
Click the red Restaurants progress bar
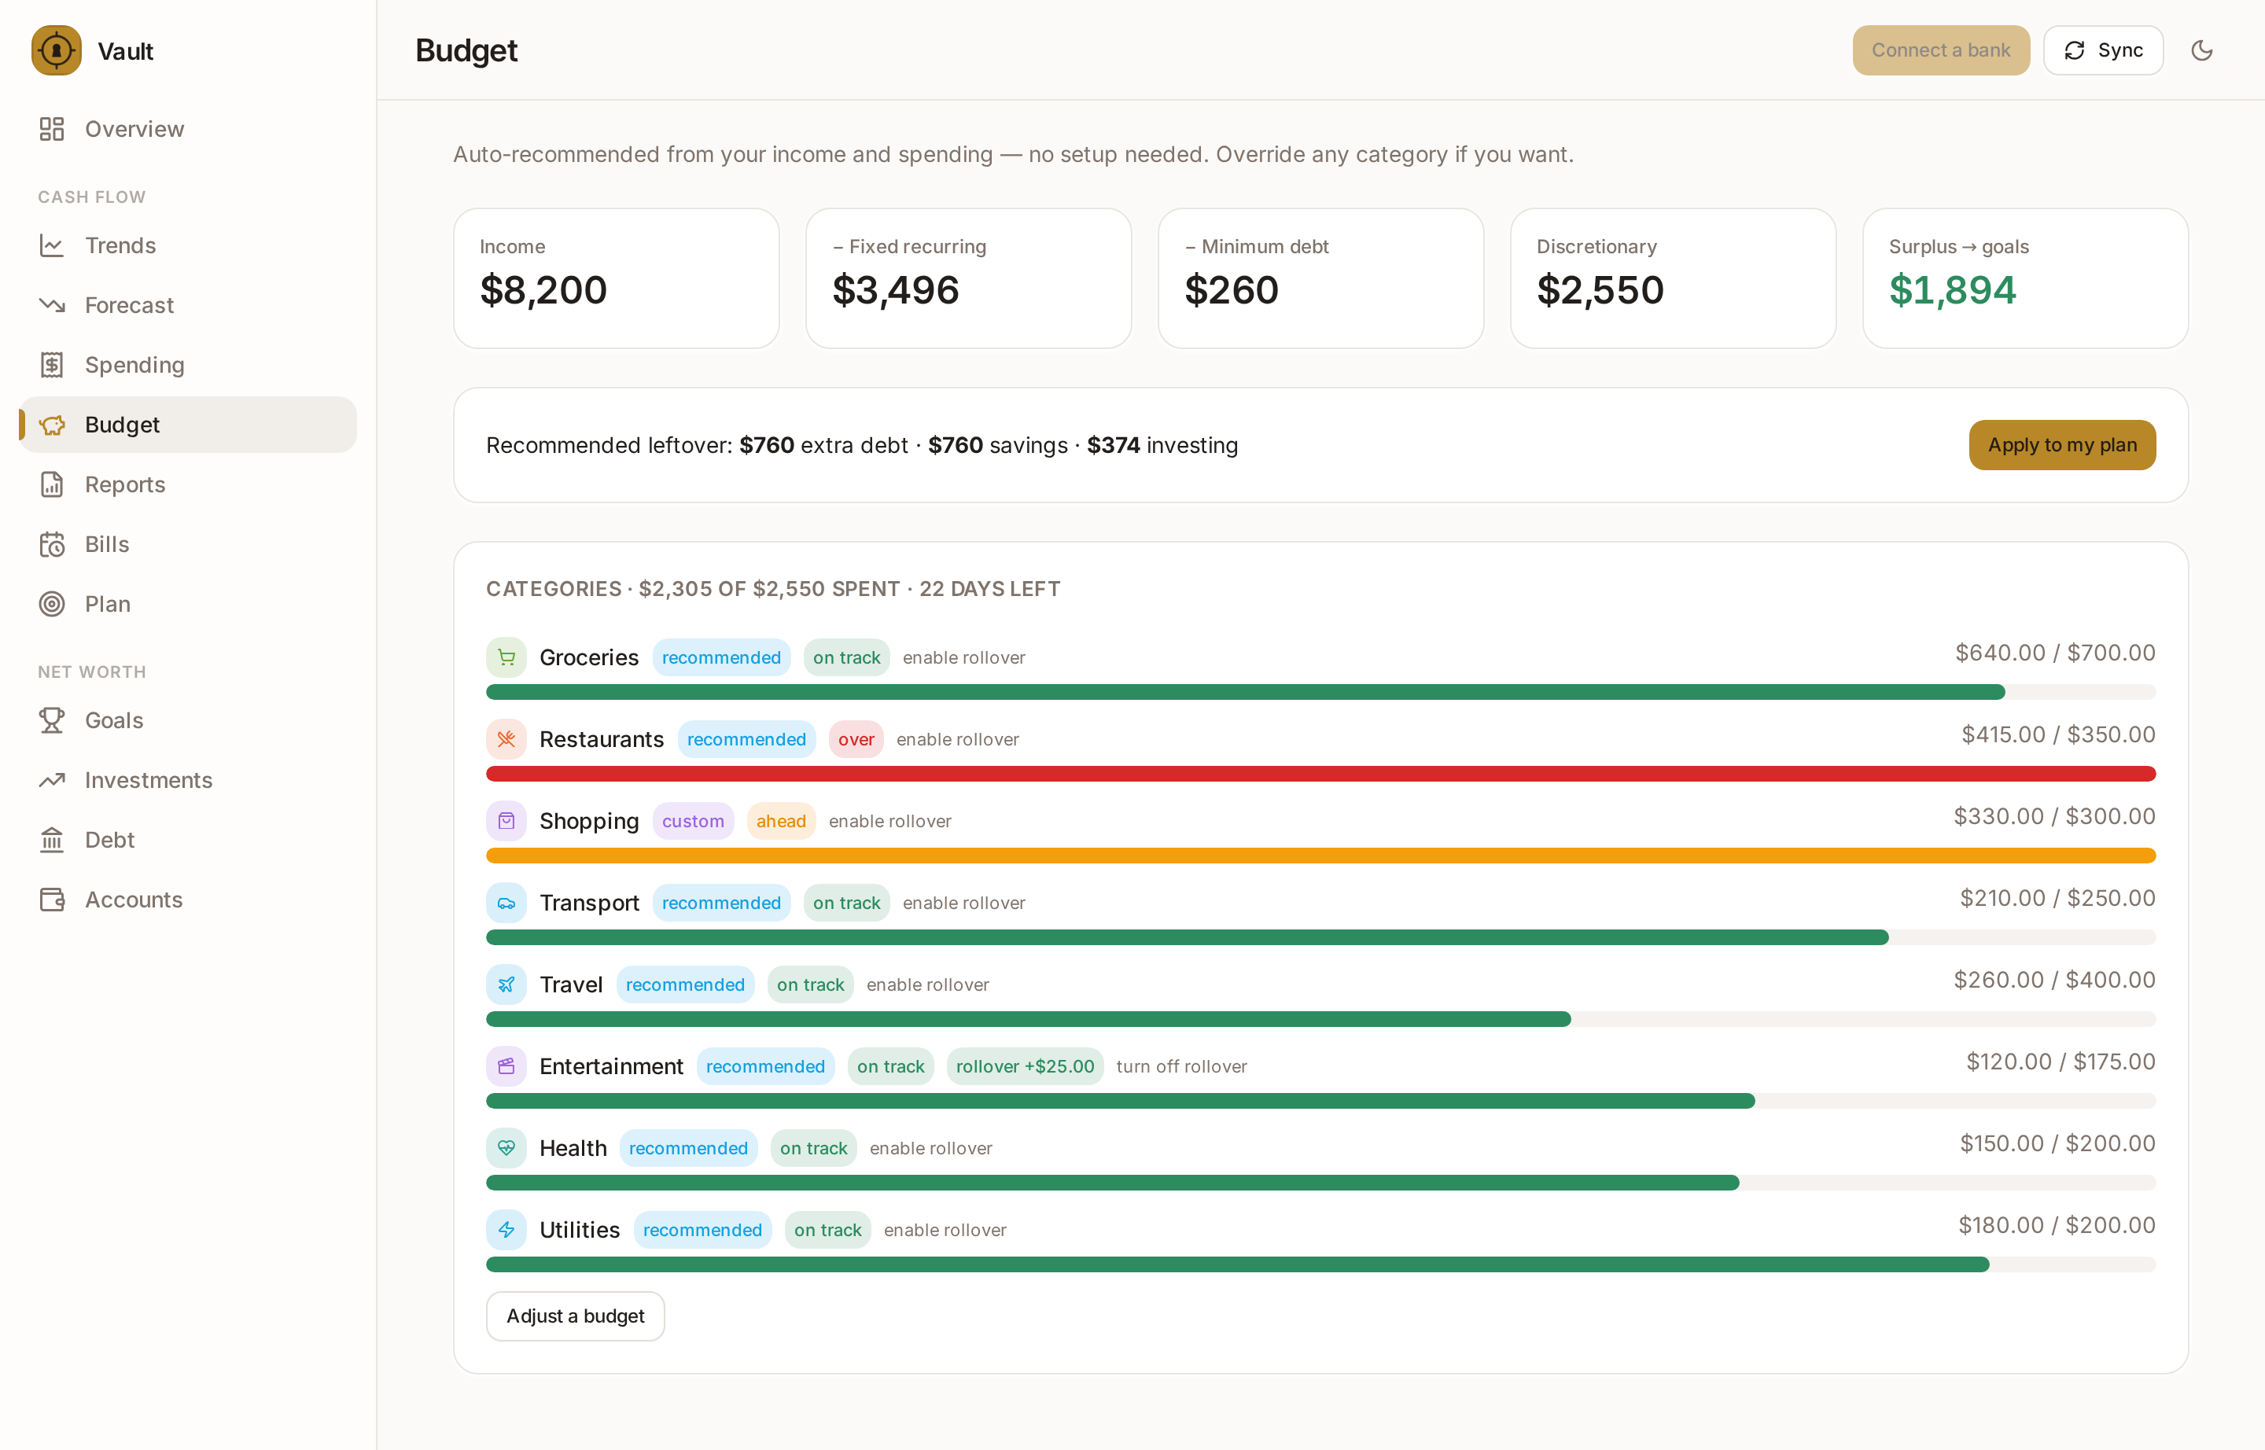[x=1320, y=774]
